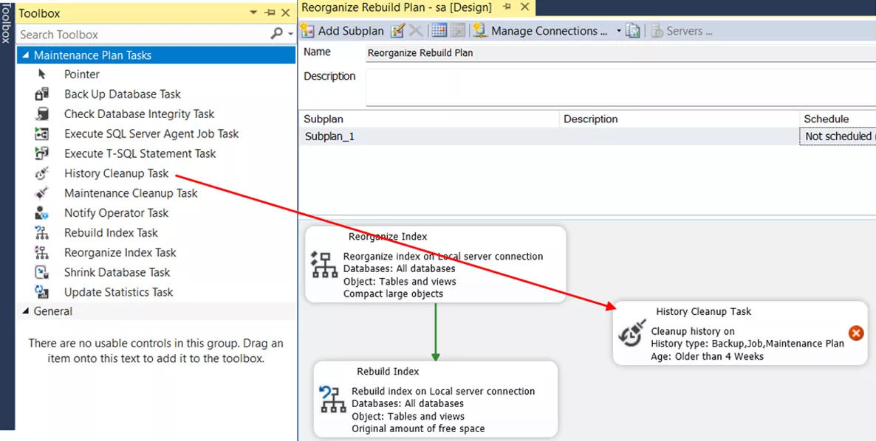
Task: Choose Execute SQL Server Agent Job Task icon
Action: tap(42, 133)
